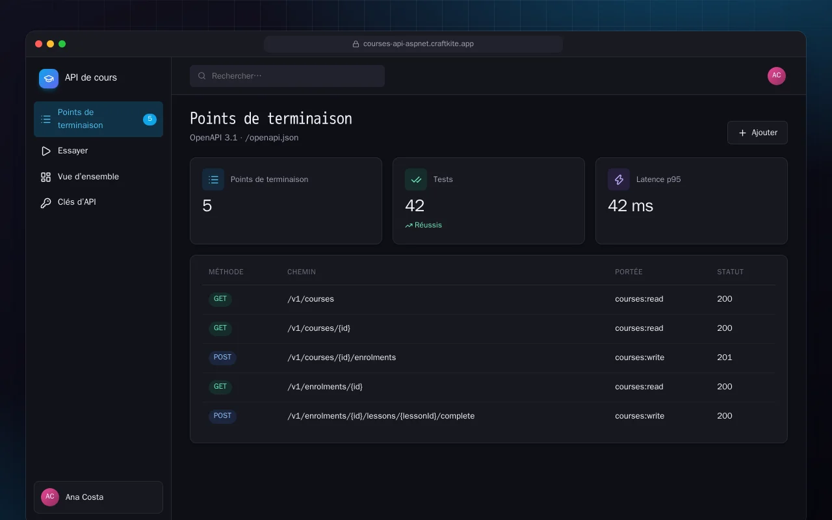Open Vue d'ensemble in the sidebar

coord(98,177)
